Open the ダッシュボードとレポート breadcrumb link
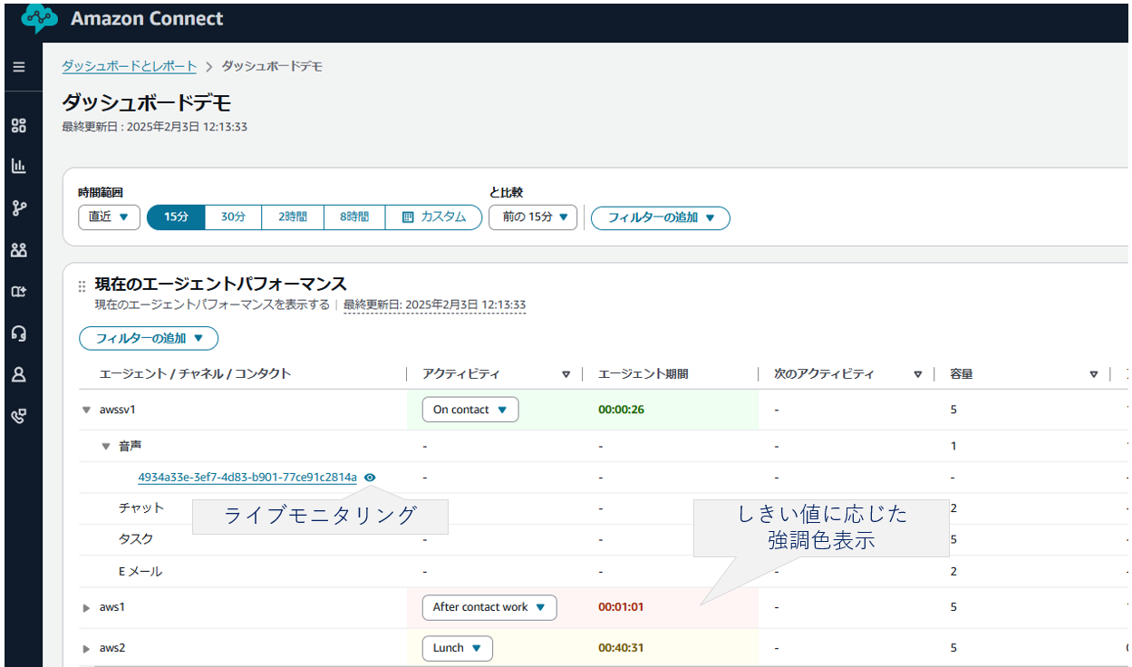This screenshot has height=667, width=1132. tap(129, 67)
